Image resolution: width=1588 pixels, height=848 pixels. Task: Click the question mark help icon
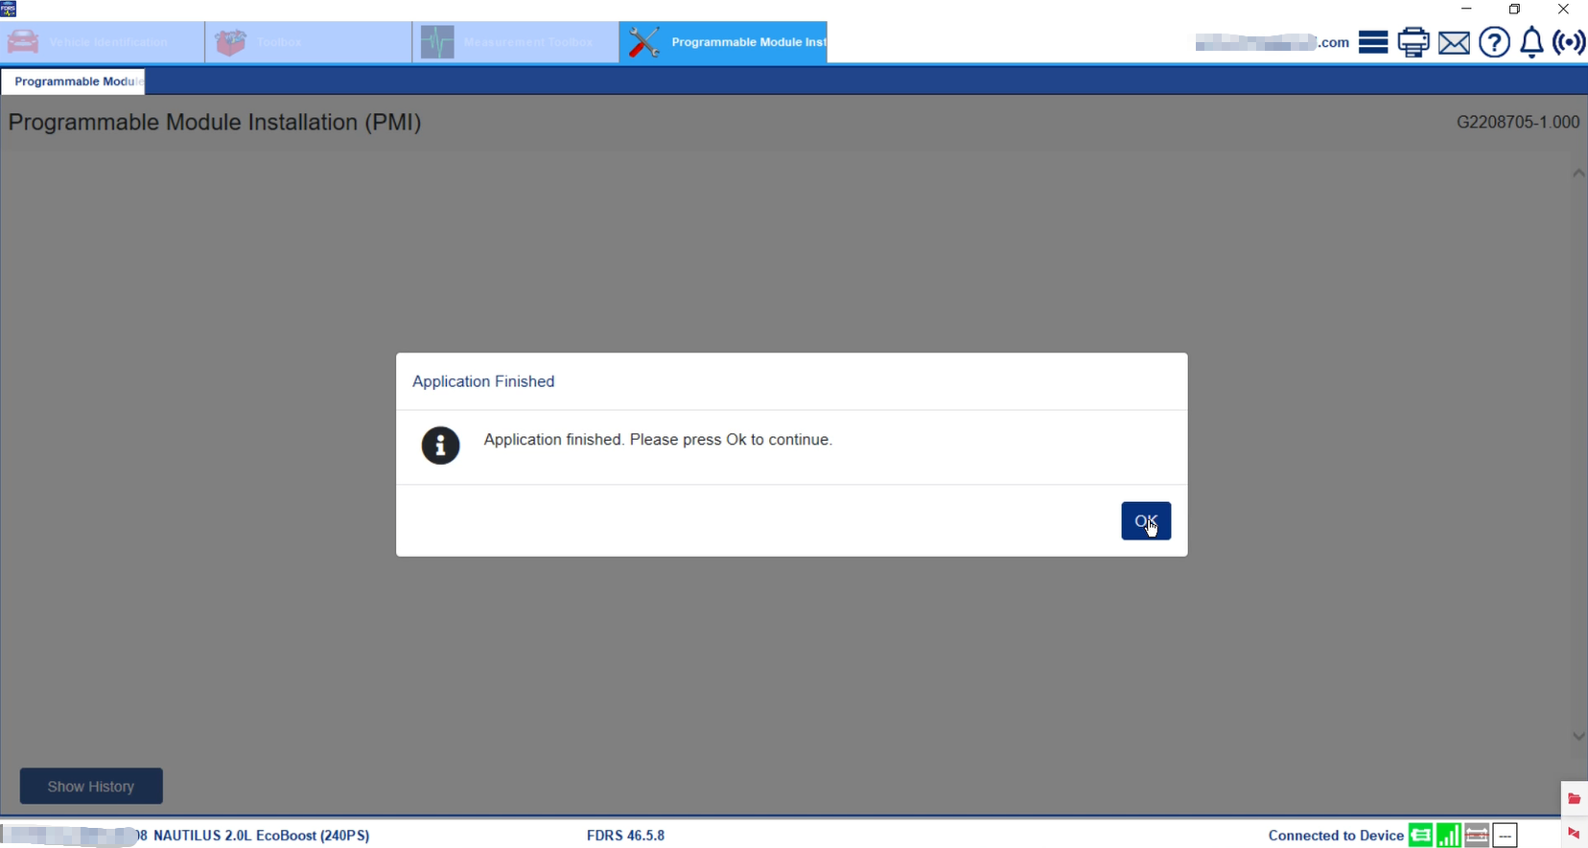pyautogui.click(x=1494, y=42)
